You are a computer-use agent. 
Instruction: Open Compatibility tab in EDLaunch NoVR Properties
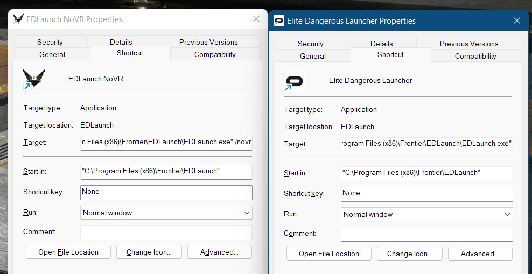point(215,54)
